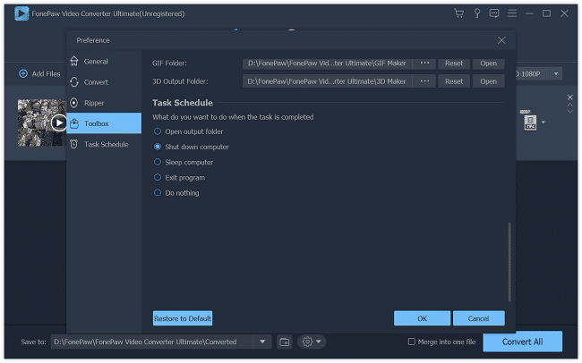
Task: Cancel the Preference dialog
Action: (478, 318)
